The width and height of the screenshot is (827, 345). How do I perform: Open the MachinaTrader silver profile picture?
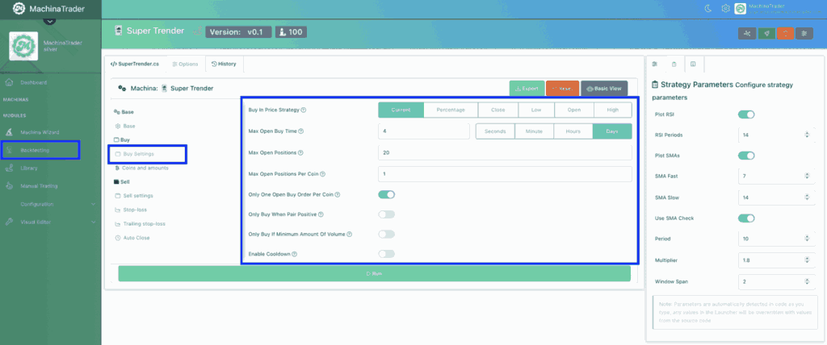coord(23,46)
